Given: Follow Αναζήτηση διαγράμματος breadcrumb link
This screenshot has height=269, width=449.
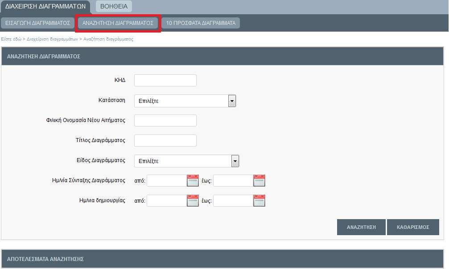Looking at the screenshot, I should [108, 39].
